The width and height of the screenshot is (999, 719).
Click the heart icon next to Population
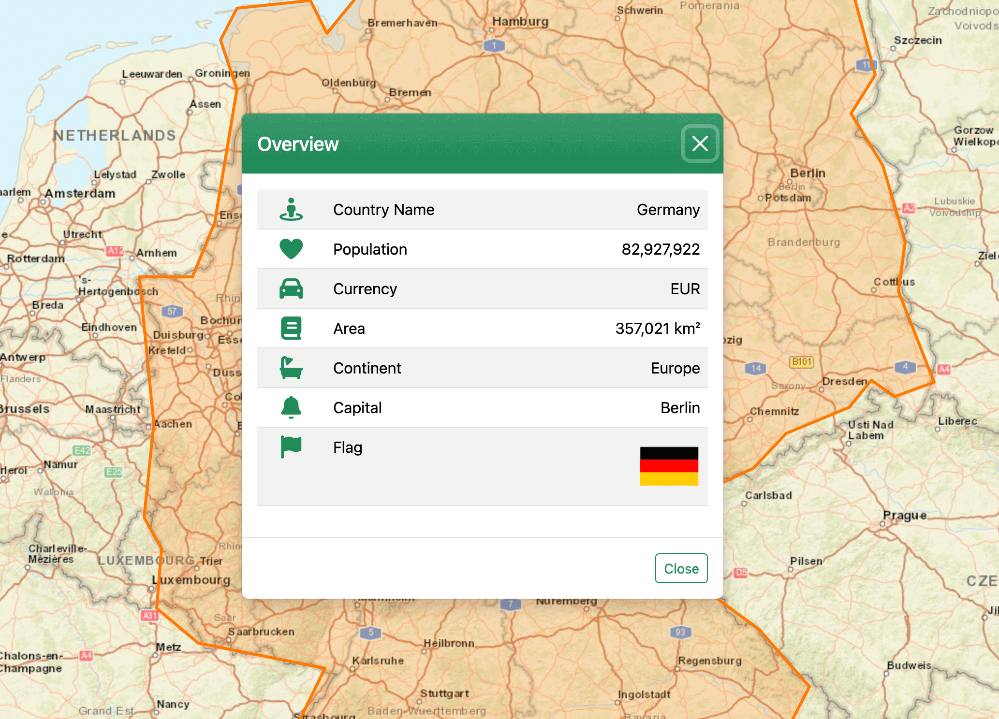(x=291, y=249)
